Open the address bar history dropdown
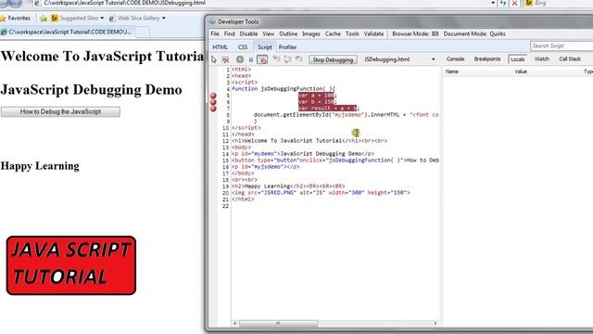Viewport: 593px width, 334px height. 493,3
